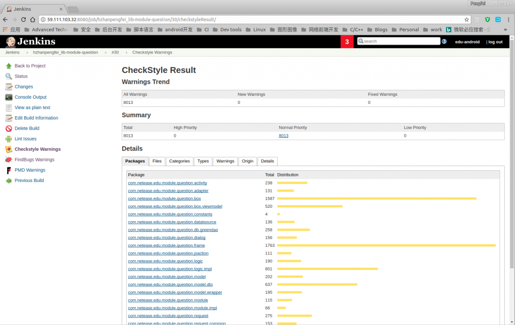Open dropdown arrow after #30 breadcrumb
Screen dimensions: 515x325
(x=127, y=52)
